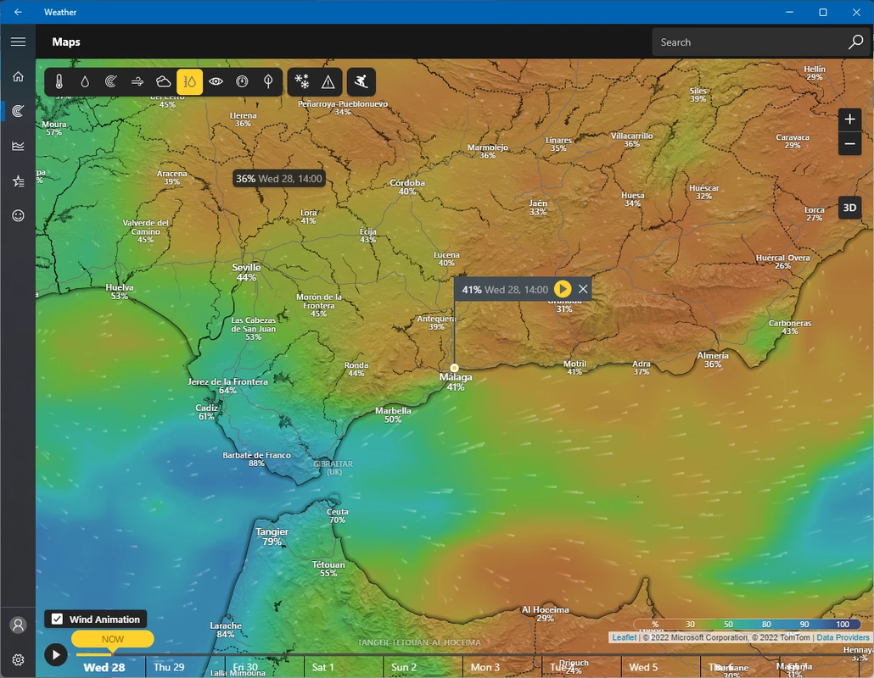
Task: Open the hamburger navigation menu
Action: (18, 42)
